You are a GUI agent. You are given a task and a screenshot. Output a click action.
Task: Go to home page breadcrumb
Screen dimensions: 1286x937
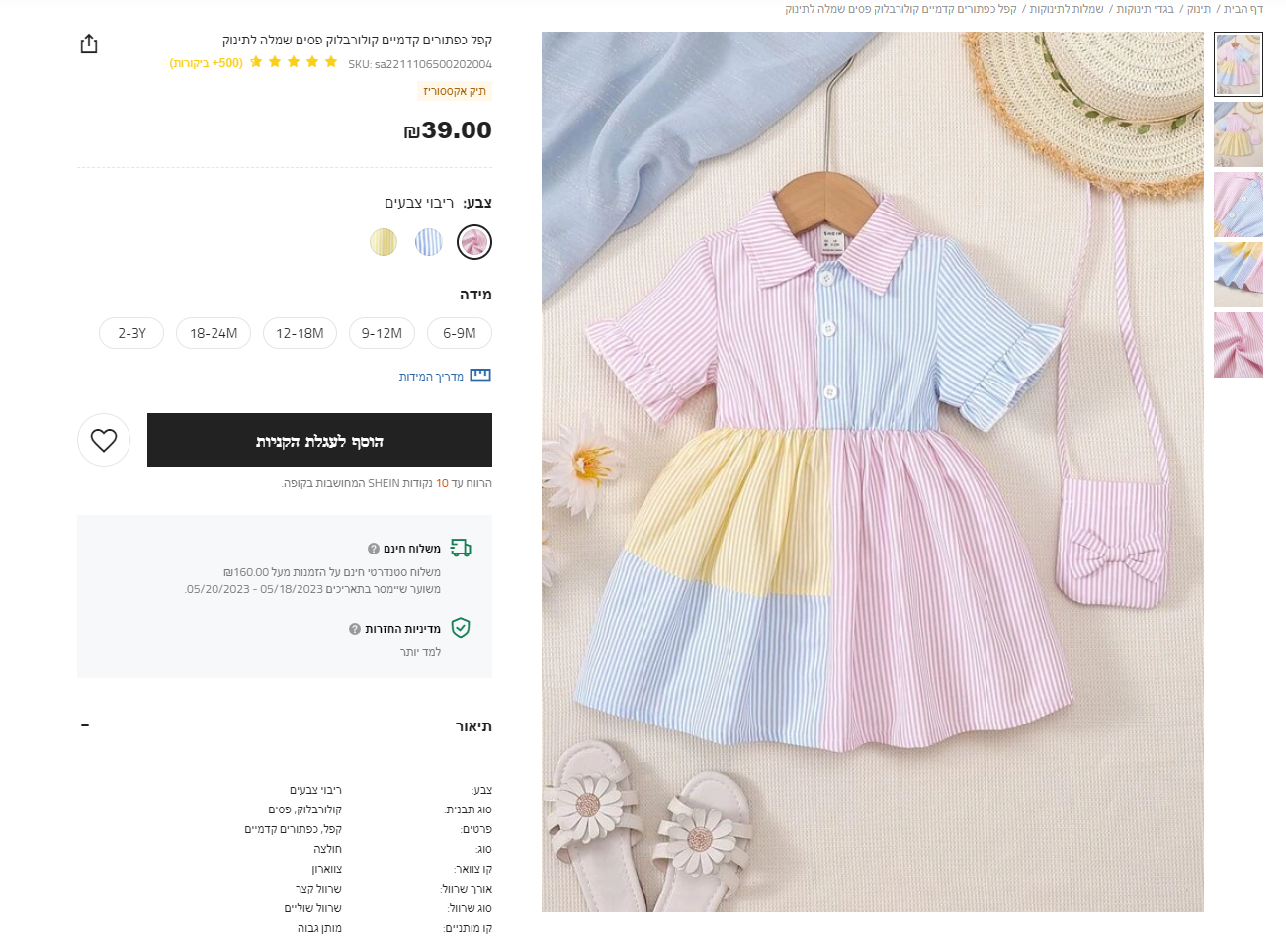[x=1243, y=9]
